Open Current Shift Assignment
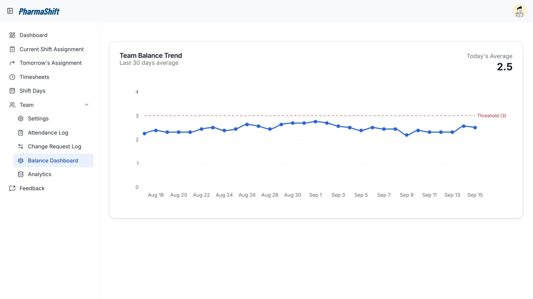This screenshot has width=533, height=299. pyautogui.click(x=52, y=49)
